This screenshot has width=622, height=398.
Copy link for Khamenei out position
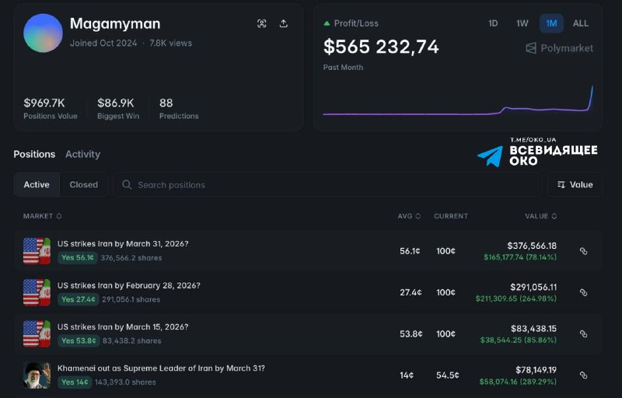[583, 375]
